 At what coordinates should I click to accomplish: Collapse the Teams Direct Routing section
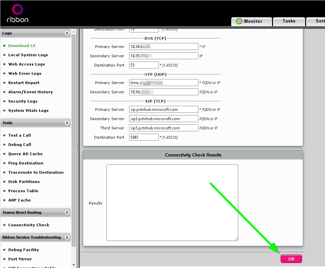(67, 212)
